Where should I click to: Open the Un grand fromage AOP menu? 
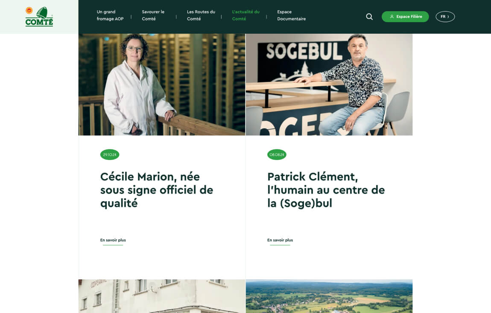click(110, 15)
